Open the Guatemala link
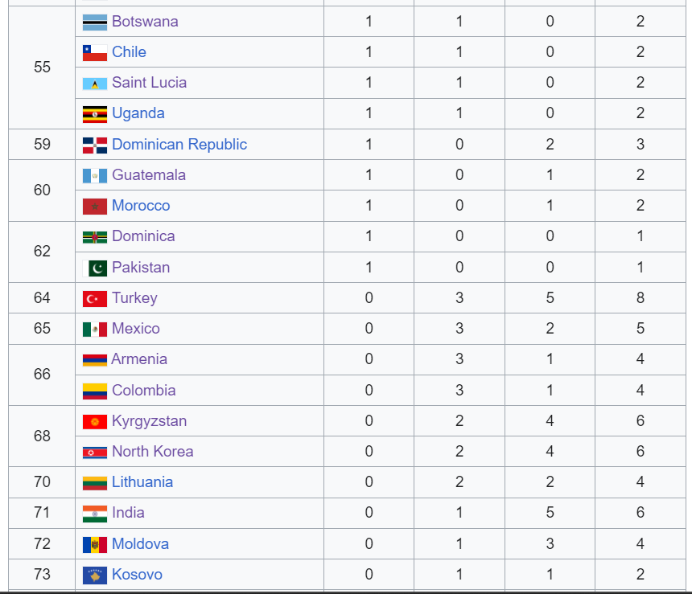Viewport: 692px width, 594px height. tap(149, 175)
